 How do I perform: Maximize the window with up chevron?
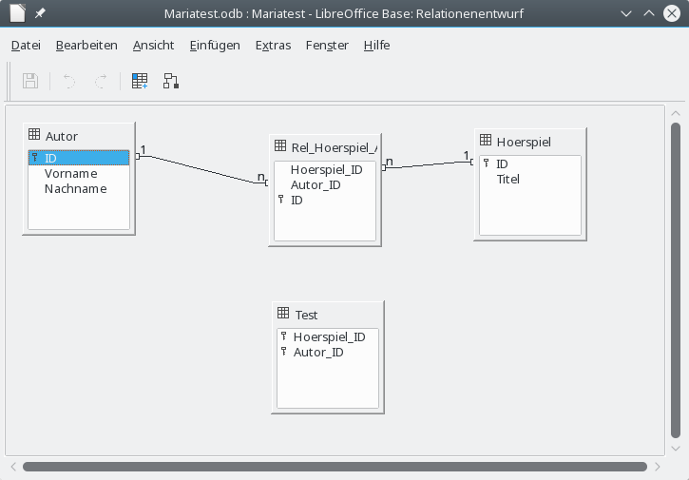[x=649, y=13]
